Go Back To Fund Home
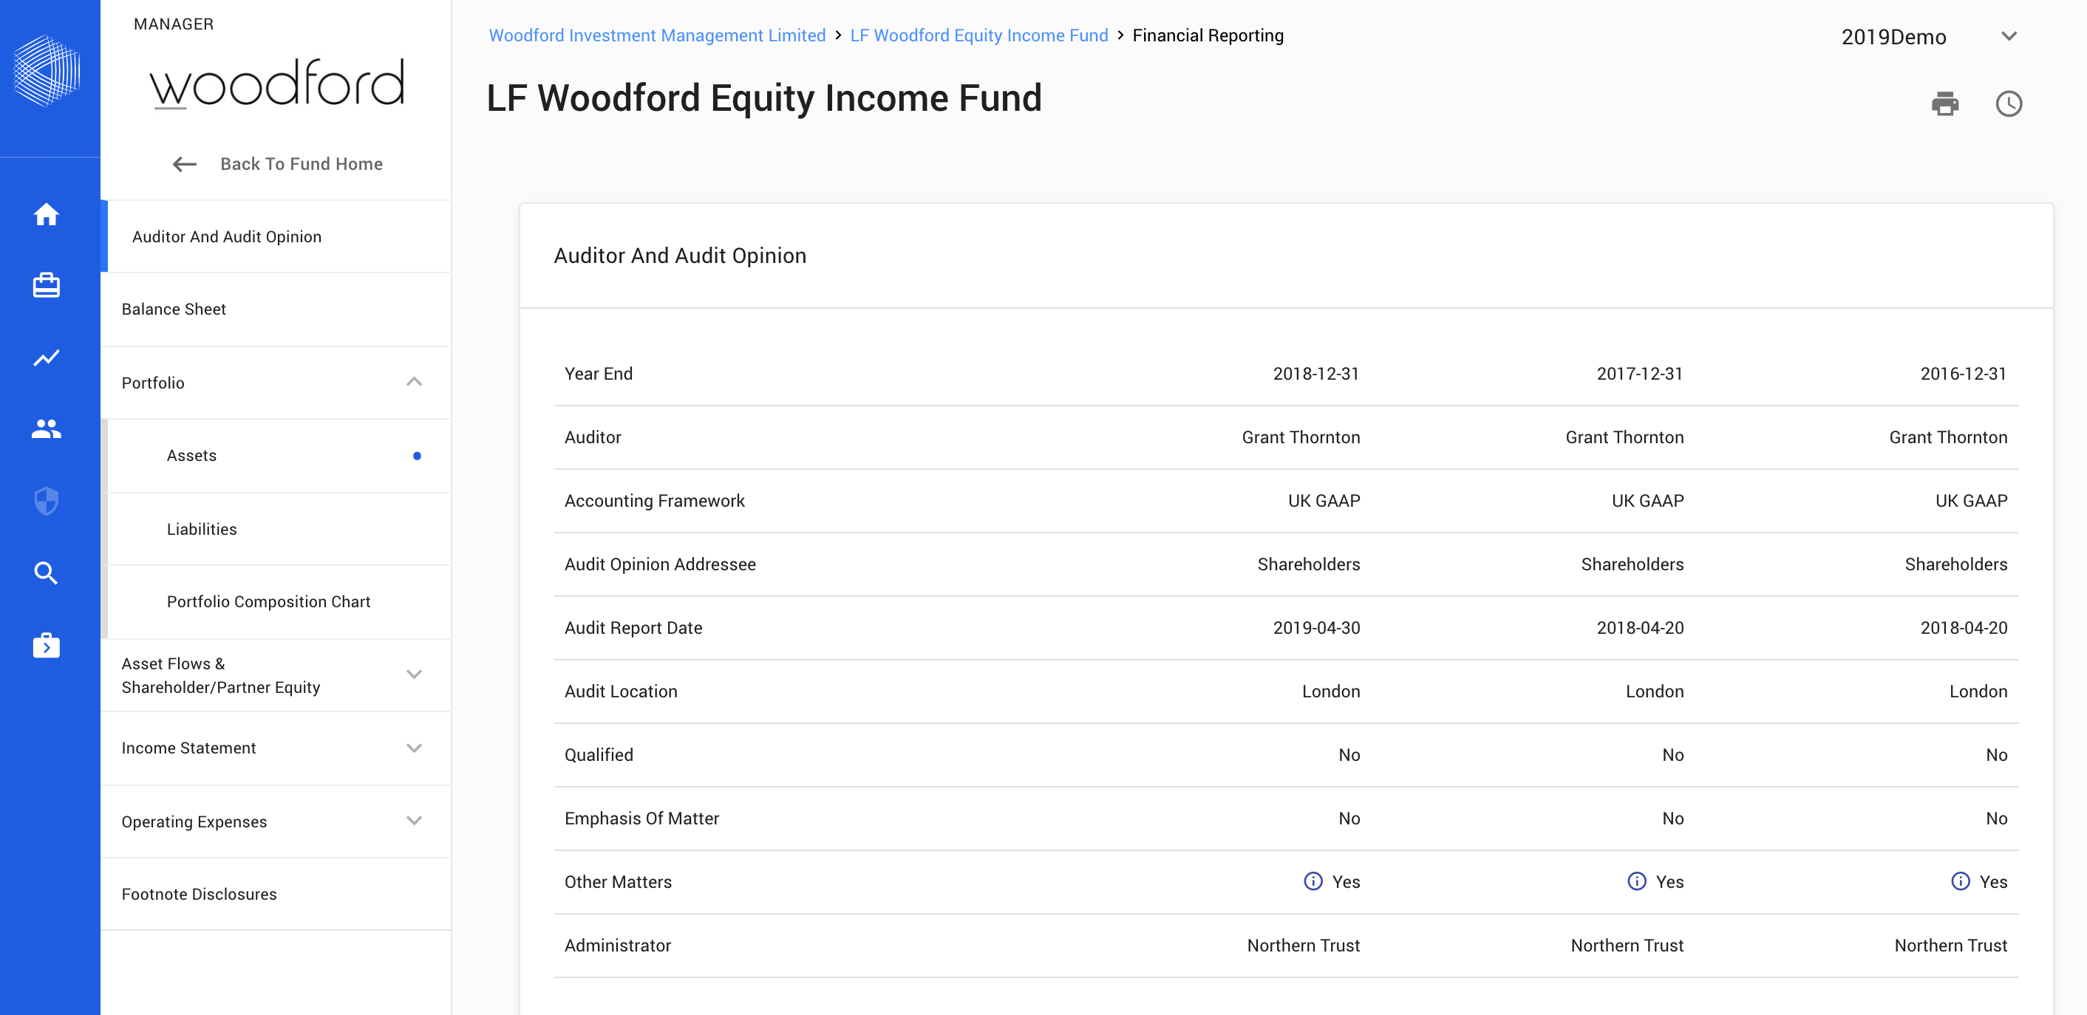The height and width of the screenshot is (1015, 2087). coord(302,164)
